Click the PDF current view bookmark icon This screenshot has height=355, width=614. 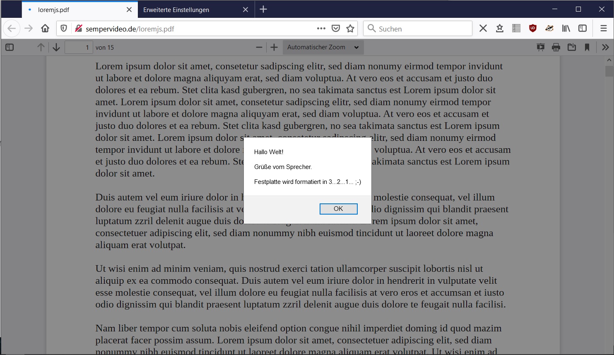pos(587,47)
